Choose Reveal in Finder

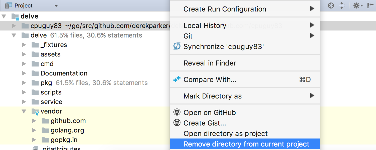point(245,63)
